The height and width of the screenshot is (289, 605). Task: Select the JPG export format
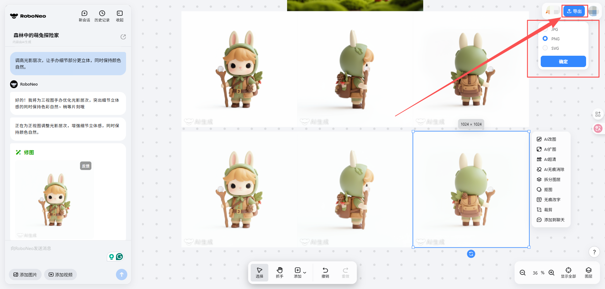click(545, 29)
